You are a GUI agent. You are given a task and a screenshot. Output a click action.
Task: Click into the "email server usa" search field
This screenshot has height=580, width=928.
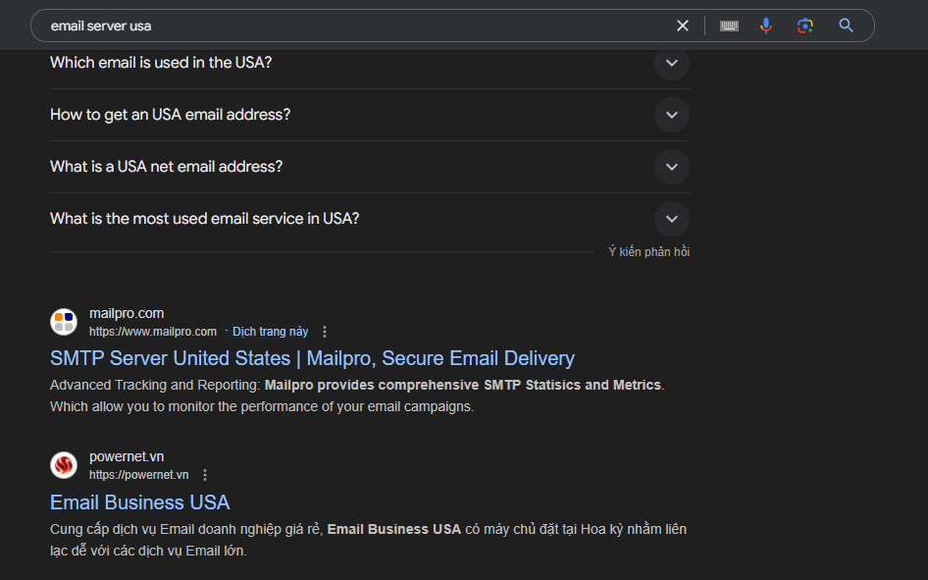pyautogui.click(x=343, y=26)
